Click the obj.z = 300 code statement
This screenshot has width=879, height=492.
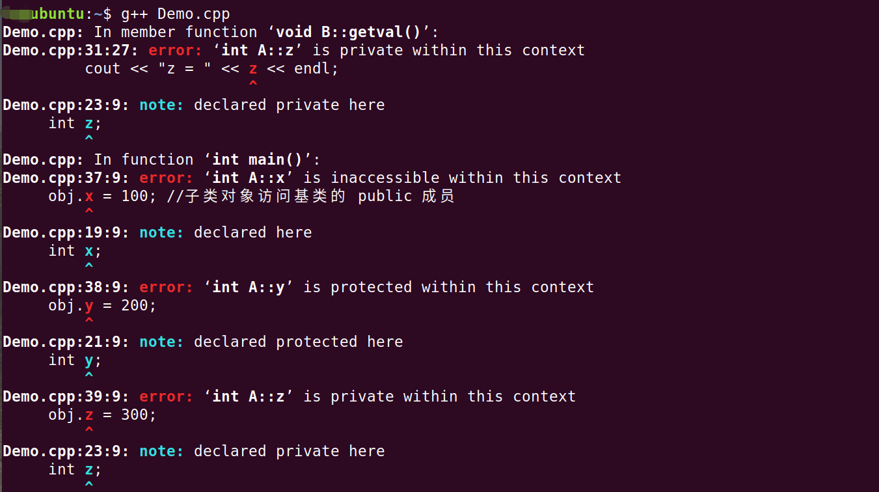[102, 415]
